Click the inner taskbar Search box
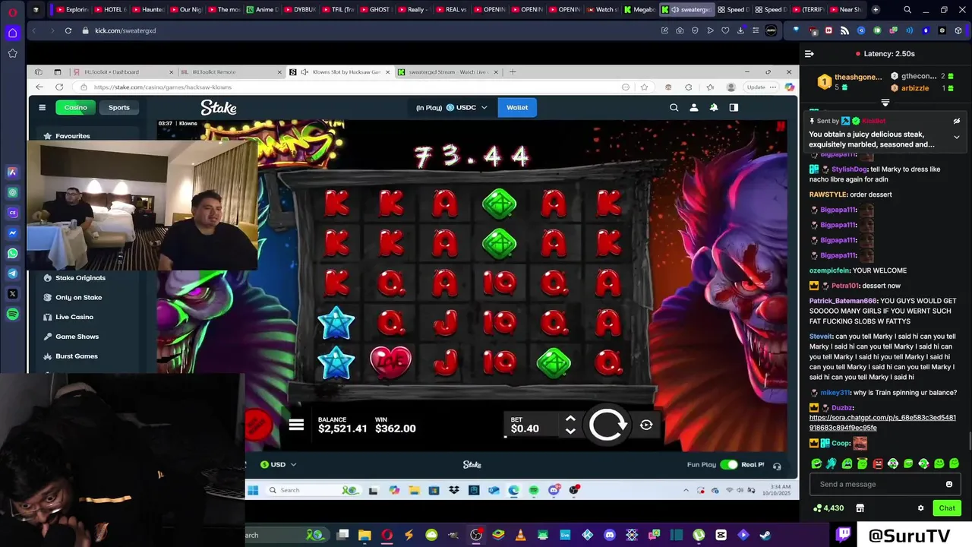Image resolution: width=972 pixels, height=547 pixels. (311, 490)
